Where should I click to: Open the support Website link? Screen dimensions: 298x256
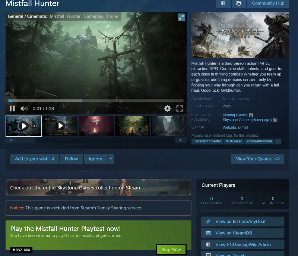[x=229, y=127]
